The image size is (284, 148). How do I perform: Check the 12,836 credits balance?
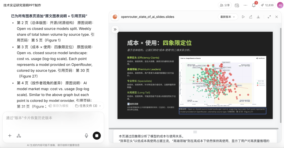tap(267, 5)
